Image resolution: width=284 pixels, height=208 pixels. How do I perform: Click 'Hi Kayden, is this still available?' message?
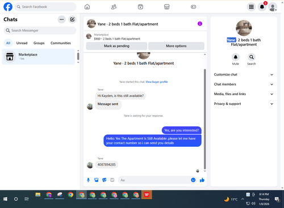(x=120, y=96)
